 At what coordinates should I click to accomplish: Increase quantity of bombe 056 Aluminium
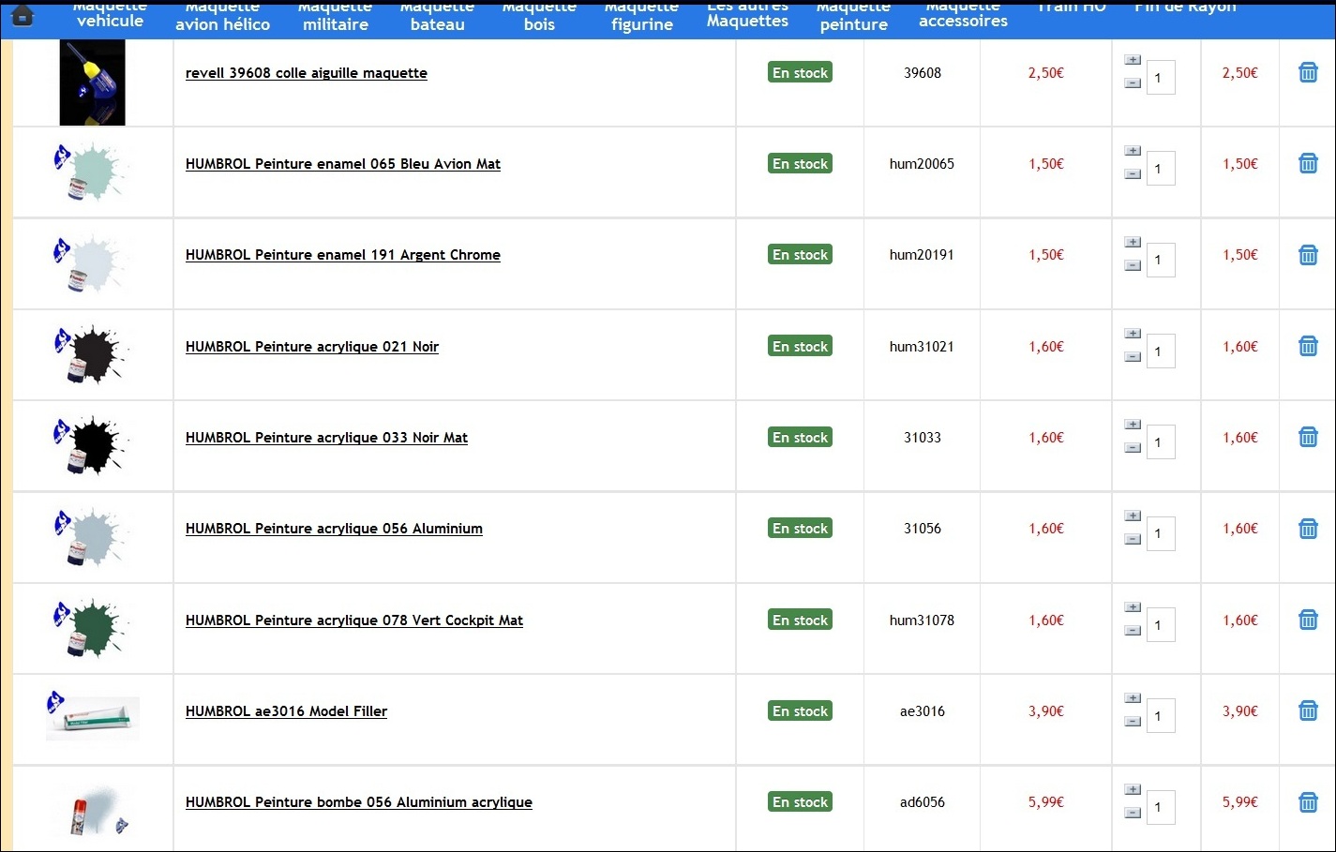click(1133, 790)
